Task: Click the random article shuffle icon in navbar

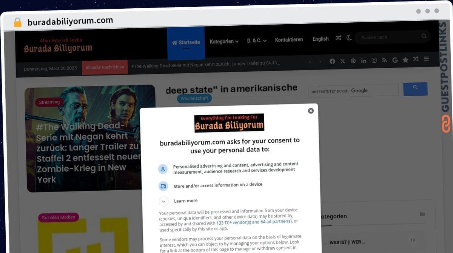Action: pyautogui.click(x=339, y=38)
